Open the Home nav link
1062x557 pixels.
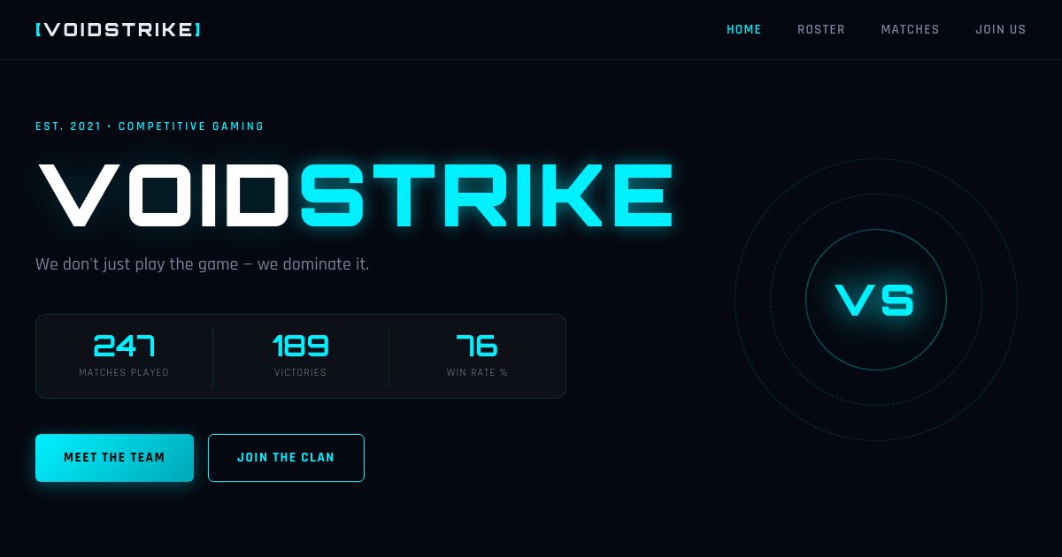(x=744, y=29)
